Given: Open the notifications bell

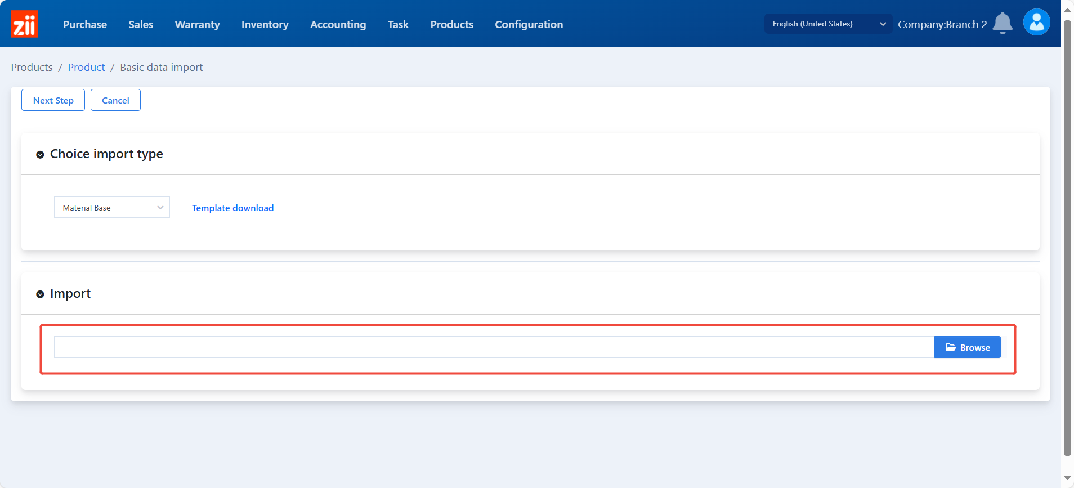Looking at the screenshot, I should [x=1002, y=24].
